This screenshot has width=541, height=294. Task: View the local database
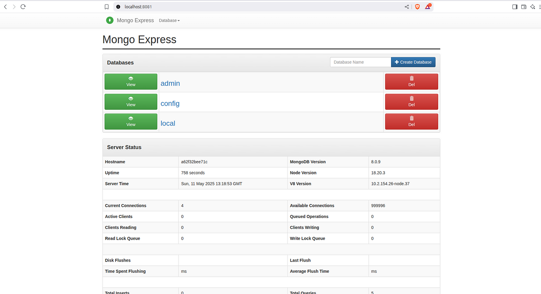[131, 122]
